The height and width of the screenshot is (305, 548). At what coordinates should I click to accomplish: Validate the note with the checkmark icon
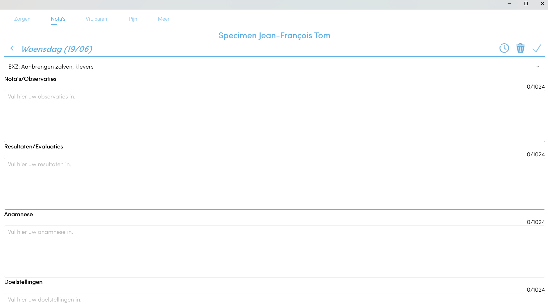pos(537,48)
